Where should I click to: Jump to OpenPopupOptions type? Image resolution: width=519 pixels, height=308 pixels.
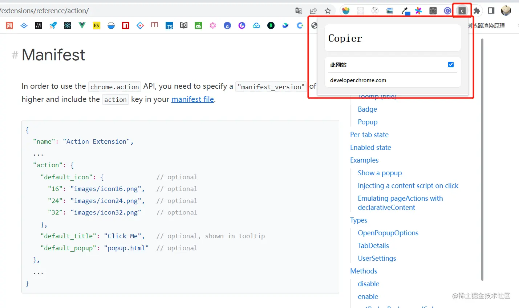[388, 233]
